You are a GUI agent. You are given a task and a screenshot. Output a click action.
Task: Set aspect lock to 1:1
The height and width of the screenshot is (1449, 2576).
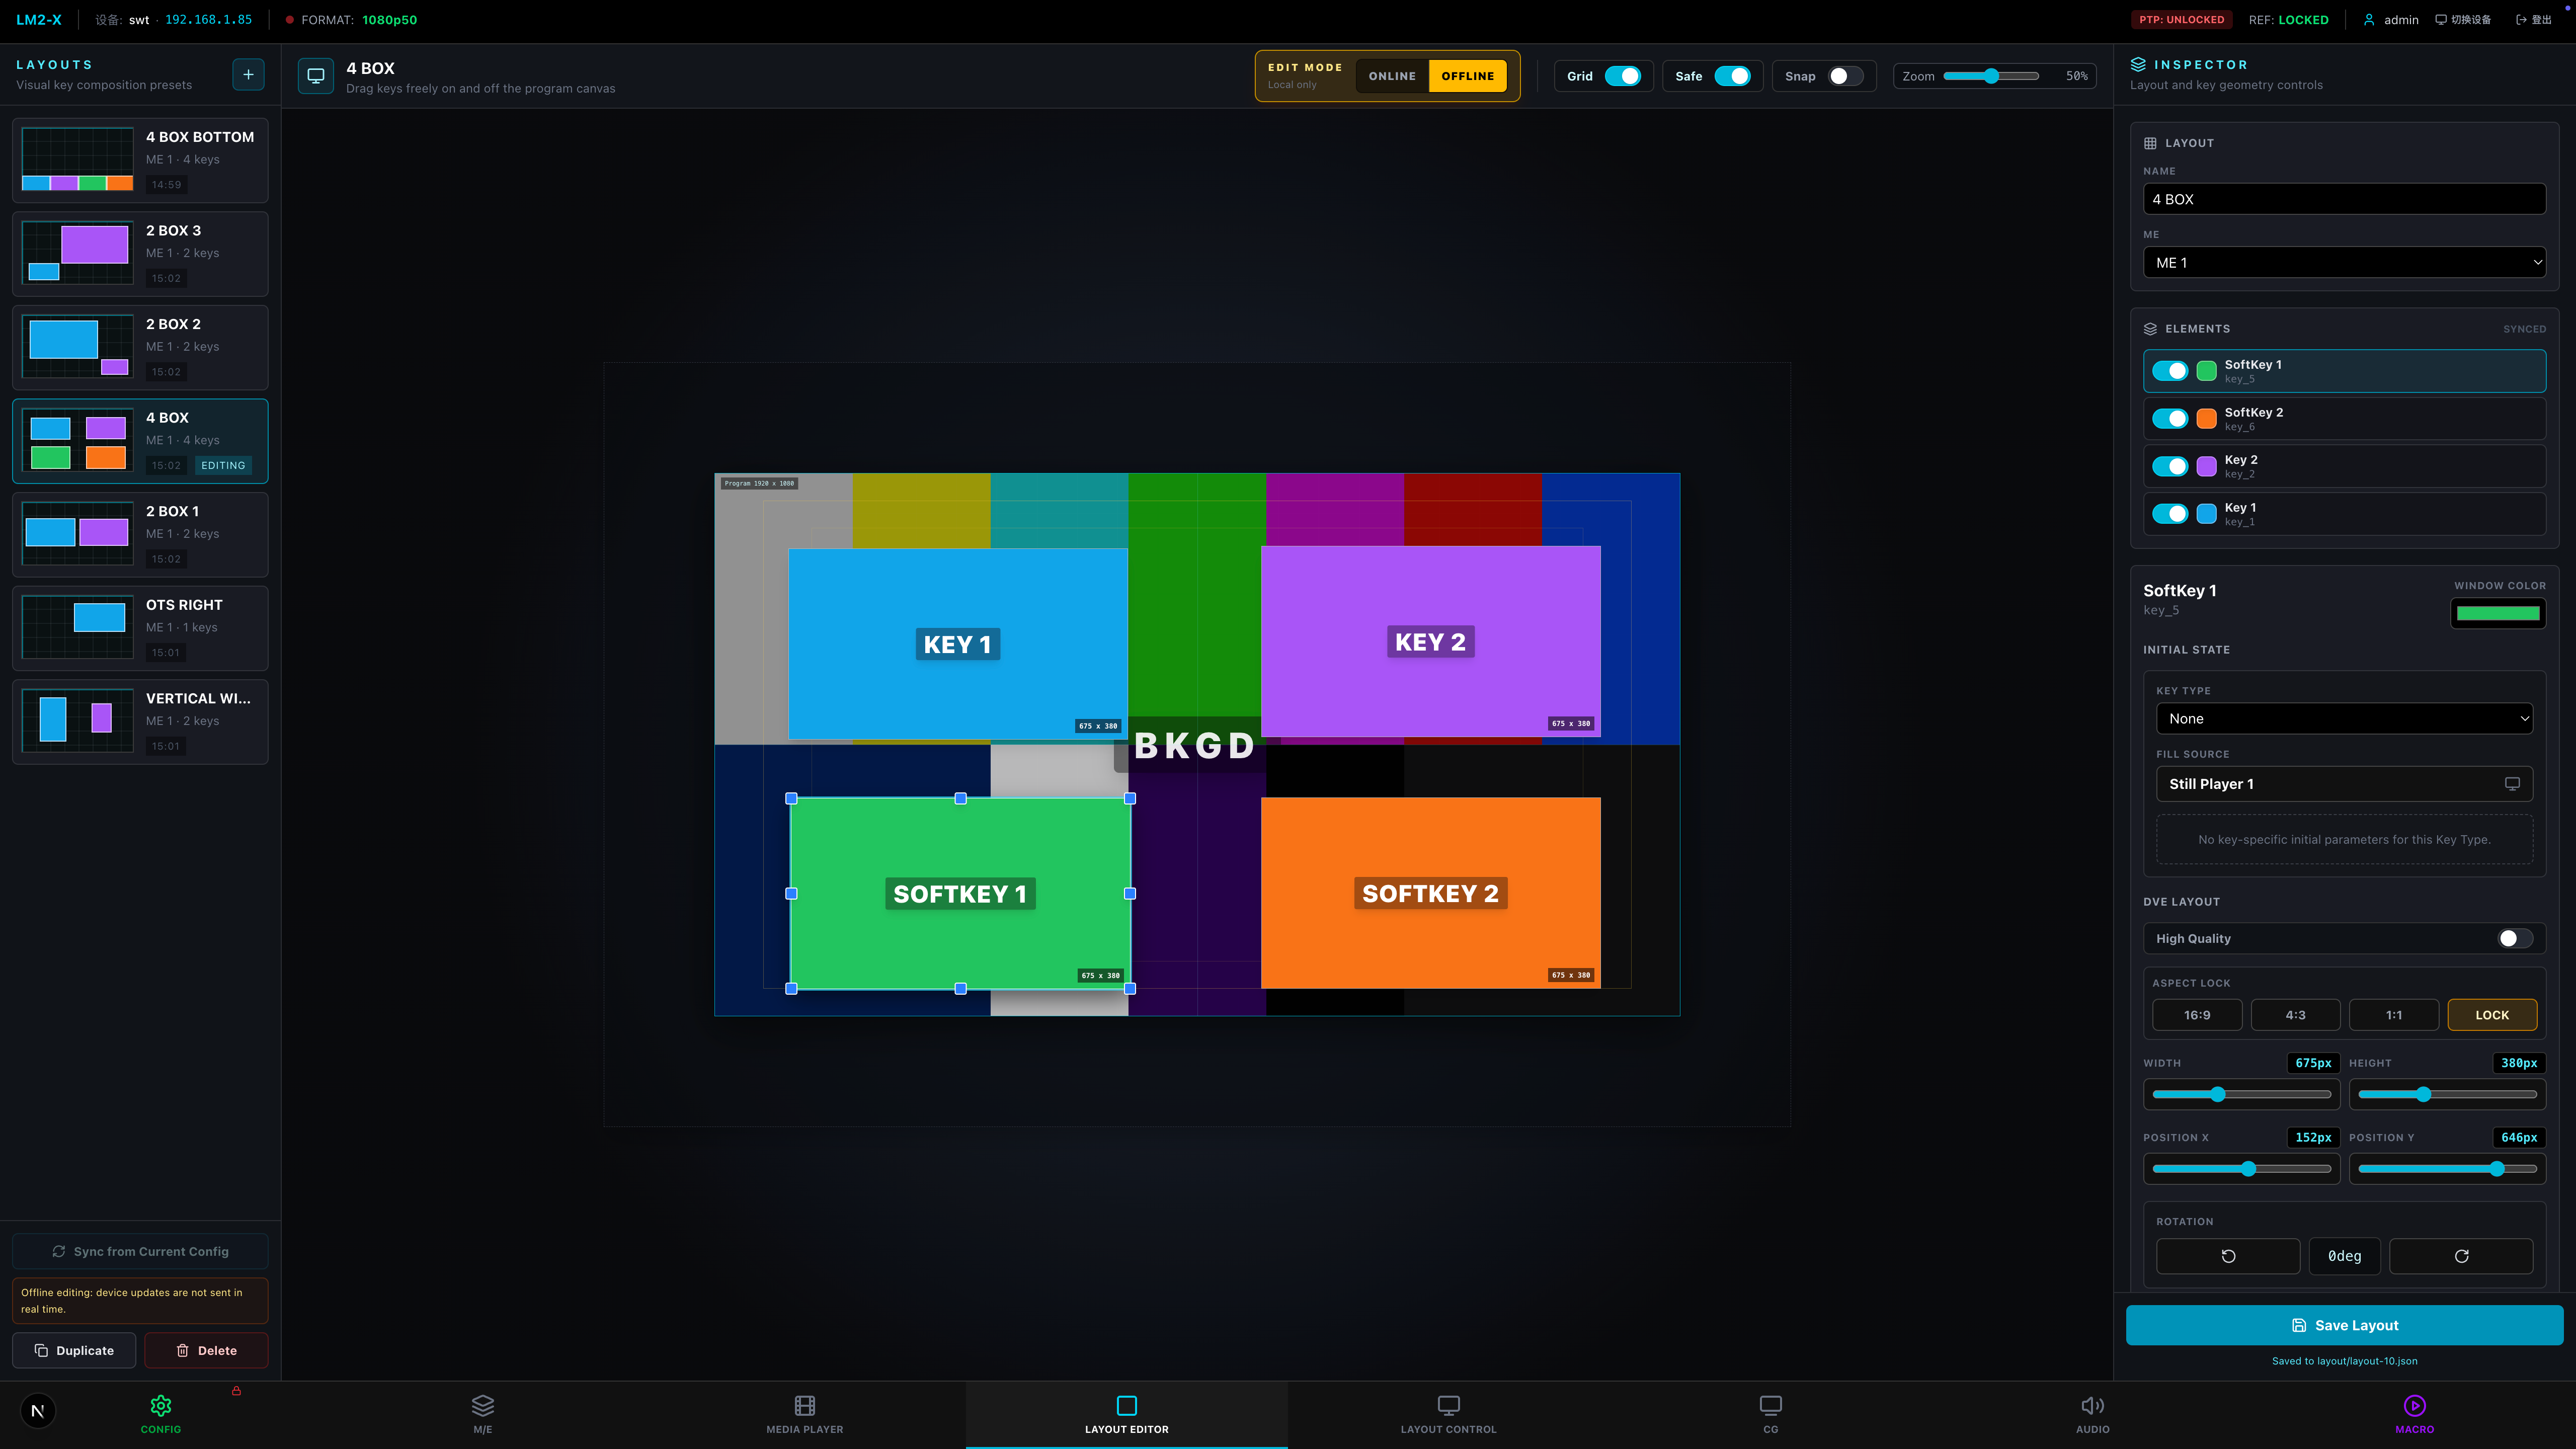(x=2394, y=1015)
